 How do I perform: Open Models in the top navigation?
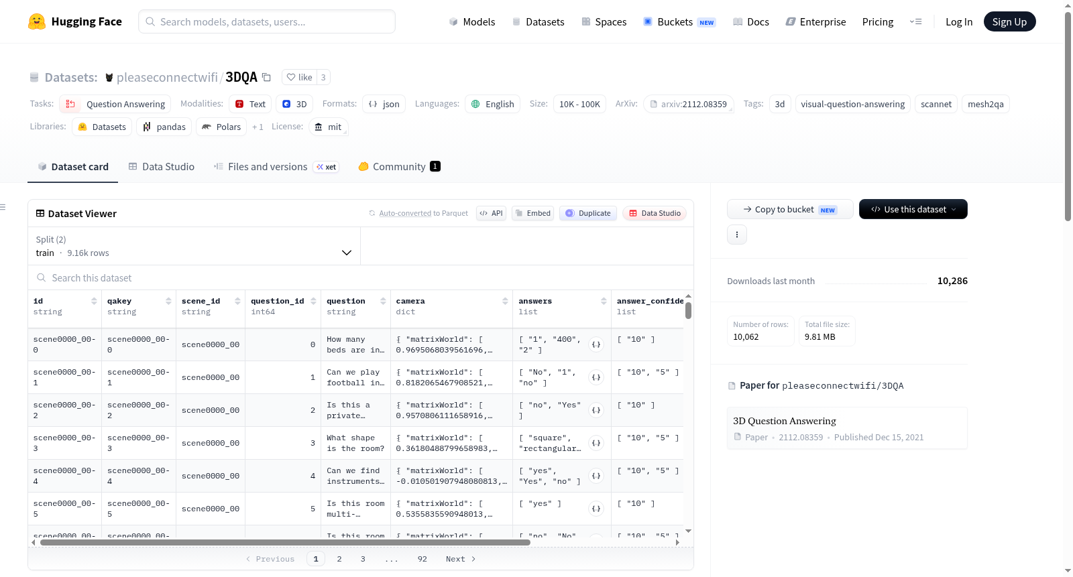(472, 21)
